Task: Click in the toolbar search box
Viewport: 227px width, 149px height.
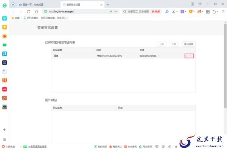Action: [138, 12]
